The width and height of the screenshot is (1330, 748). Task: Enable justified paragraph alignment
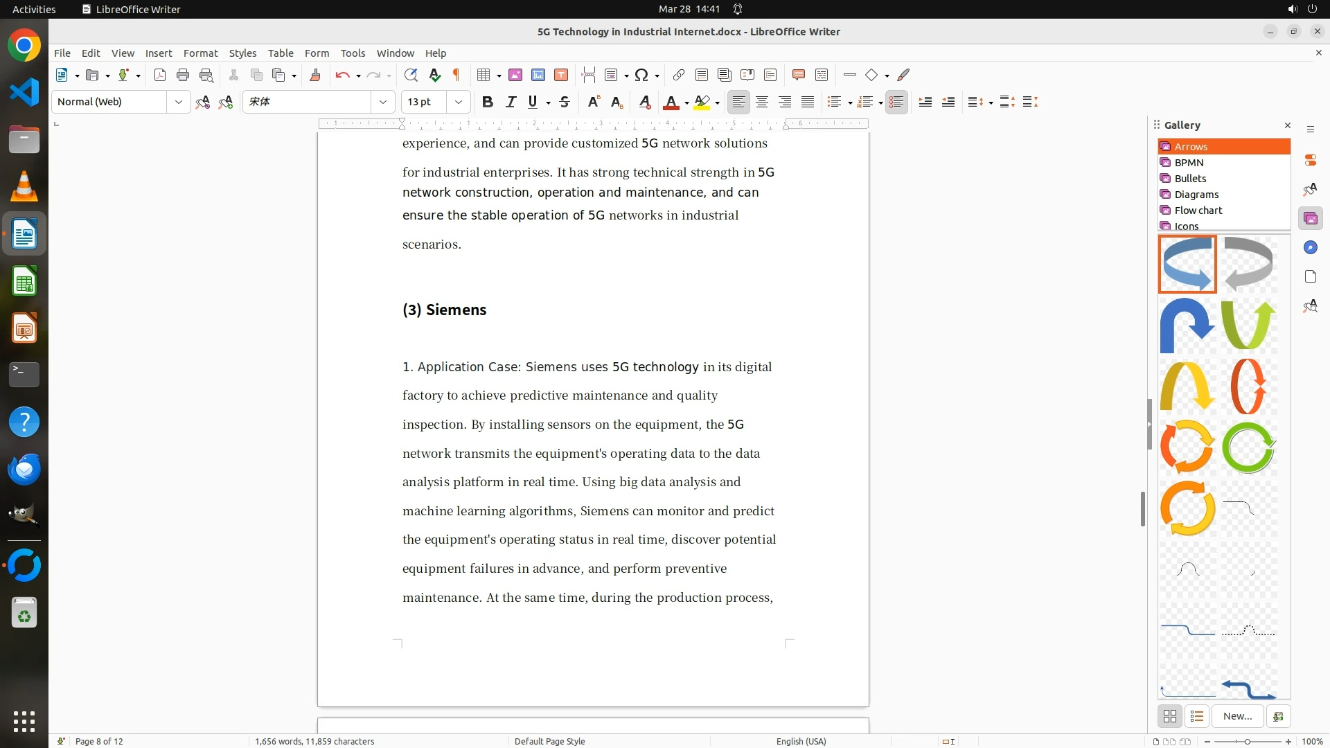click(x=808, y=102)
